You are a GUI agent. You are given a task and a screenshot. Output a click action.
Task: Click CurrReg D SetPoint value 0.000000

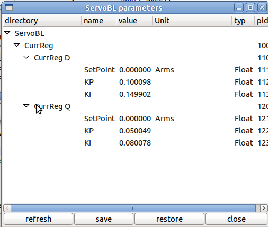click(x=135, y=70)
